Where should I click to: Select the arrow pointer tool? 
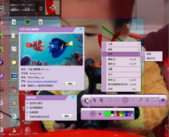(x=95, y=100)
